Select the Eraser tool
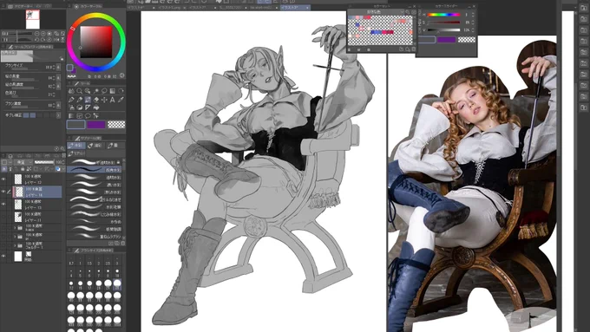The image size is (590, 332). pos(96,100)
